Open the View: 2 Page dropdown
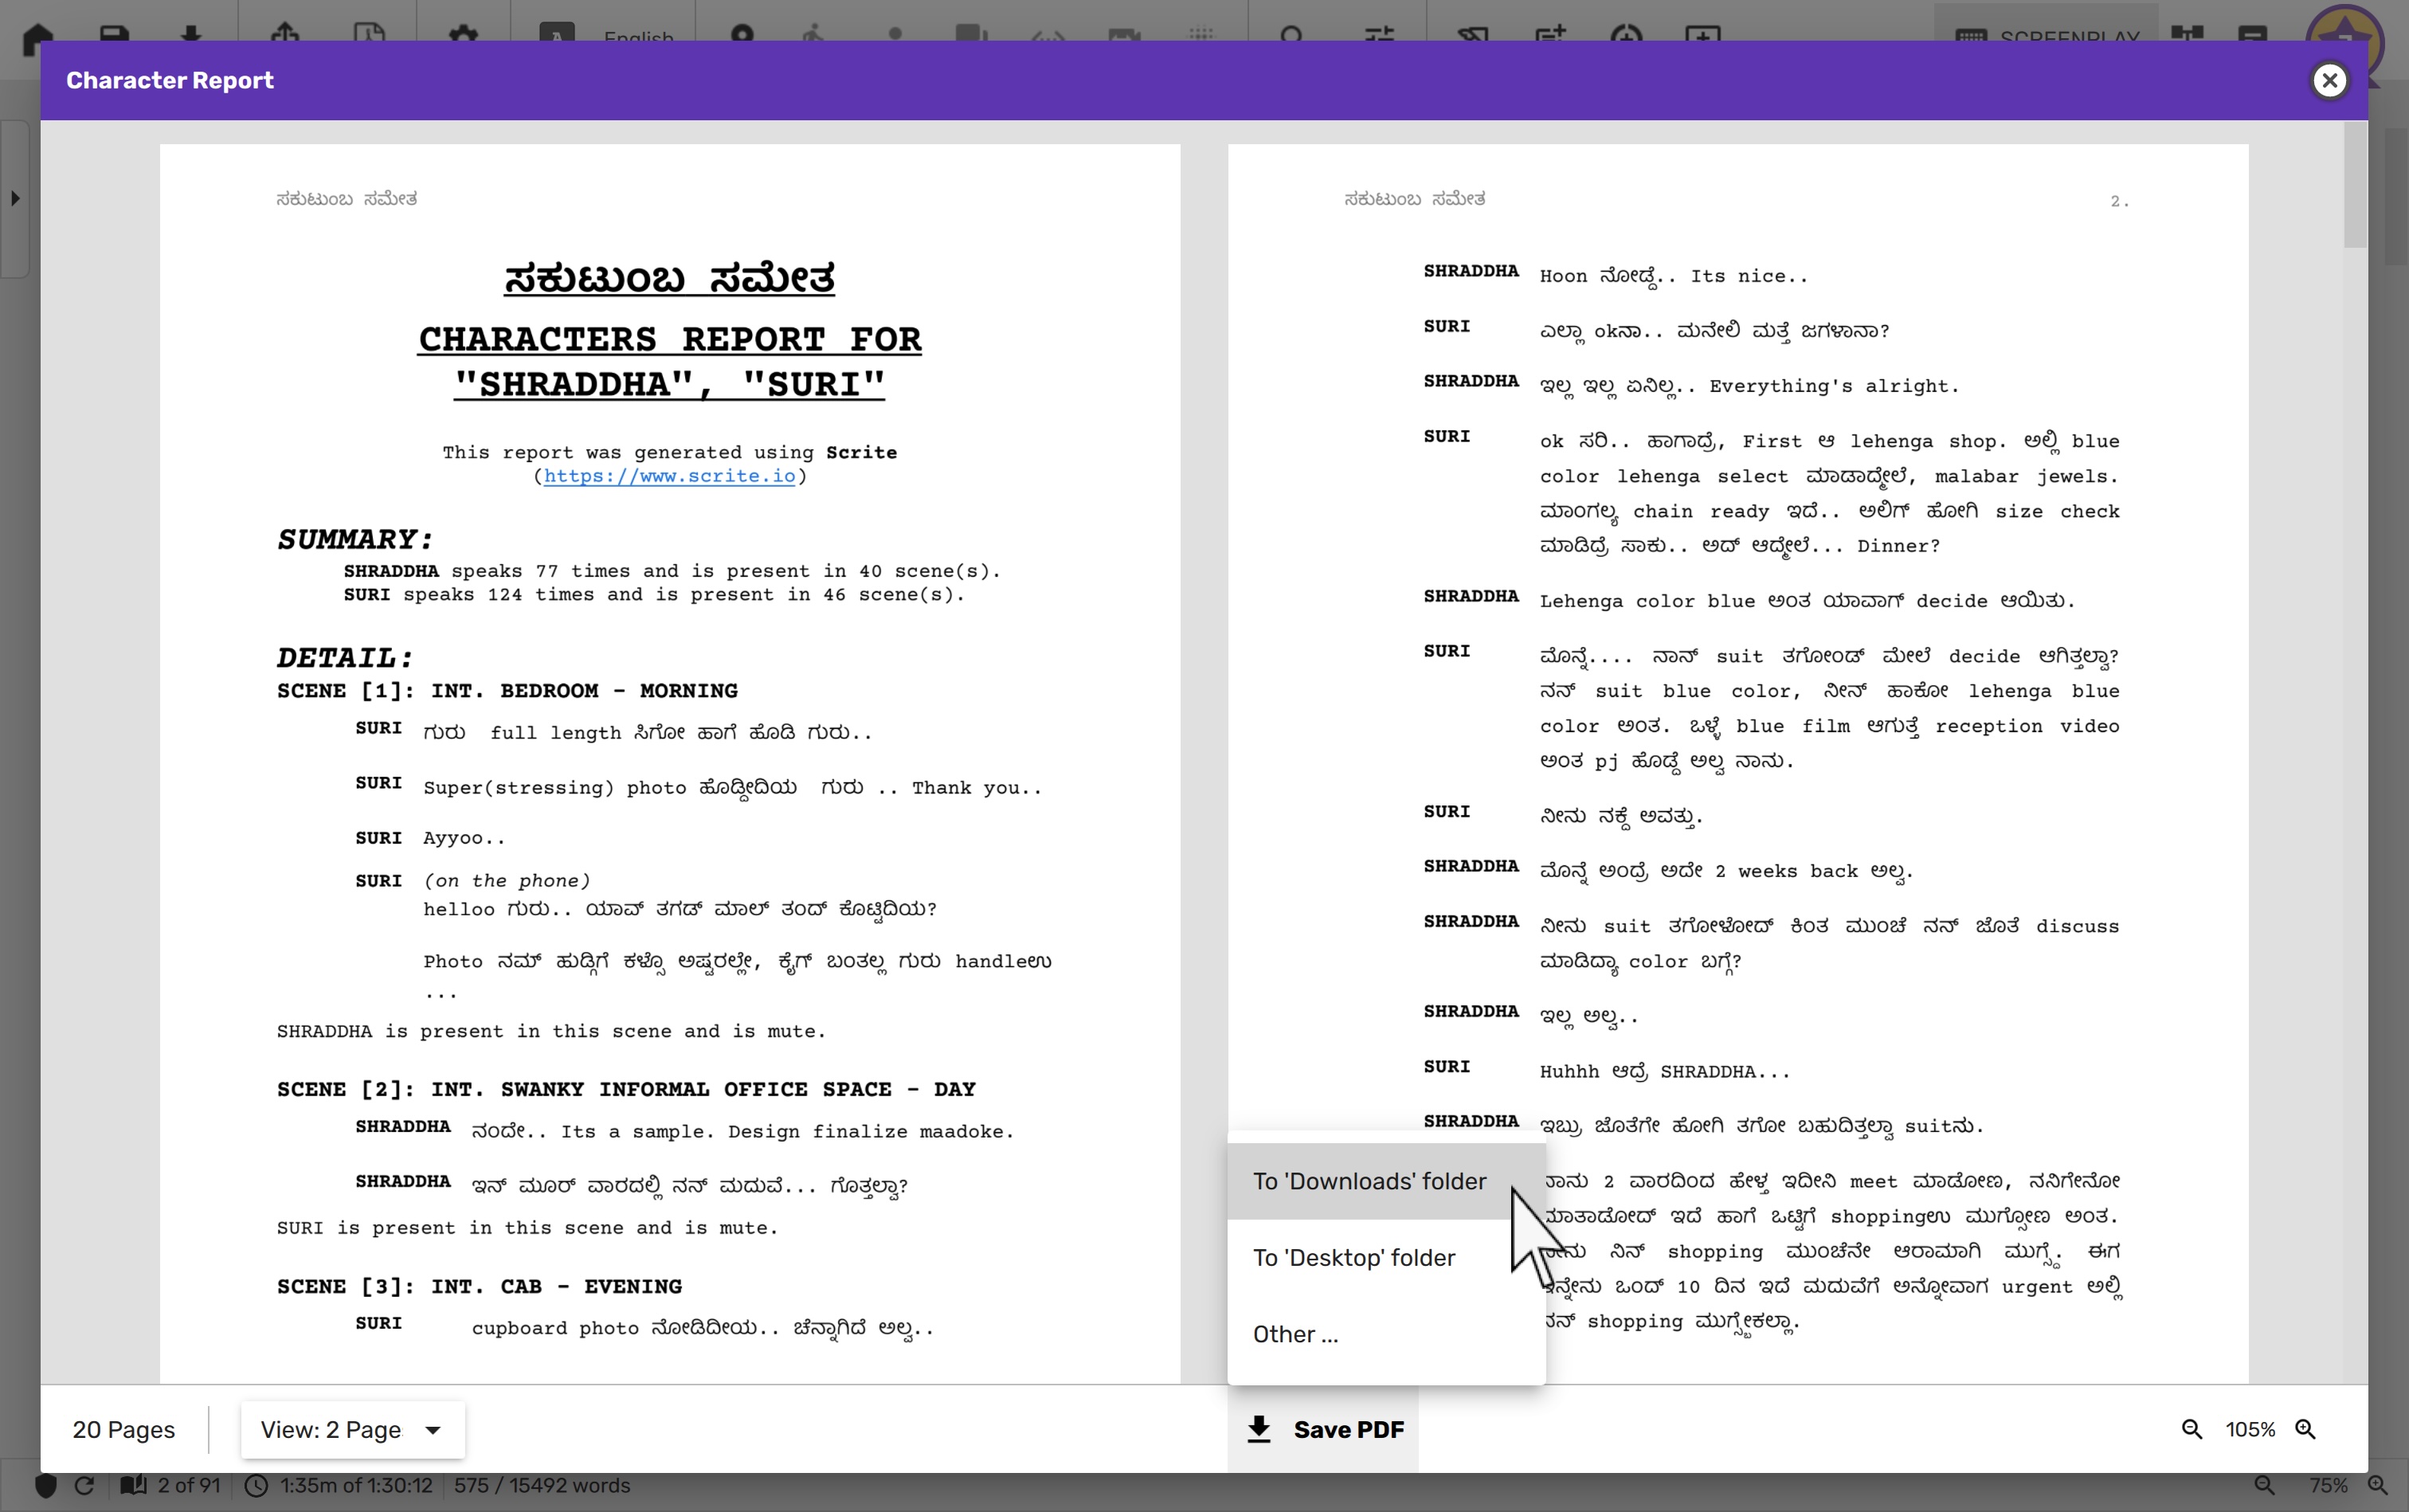2409x1512 pixels. [331, 1429]
